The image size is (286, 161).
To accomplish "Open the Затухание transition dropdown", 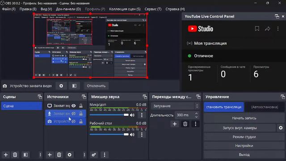I will point(175,106).
